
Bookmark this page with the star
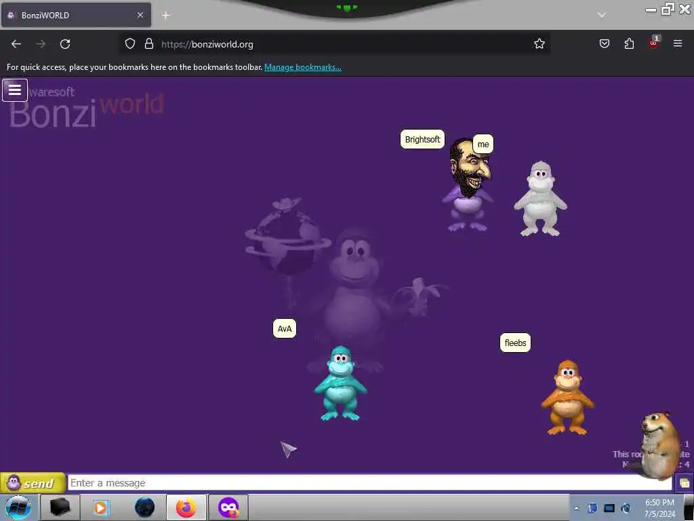539,44
